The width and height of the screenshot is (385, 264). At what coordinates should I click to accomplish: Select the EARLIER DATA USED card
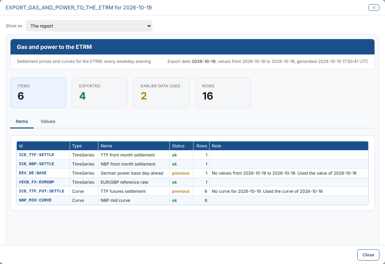pyautogui.click(x=161, y=93)
